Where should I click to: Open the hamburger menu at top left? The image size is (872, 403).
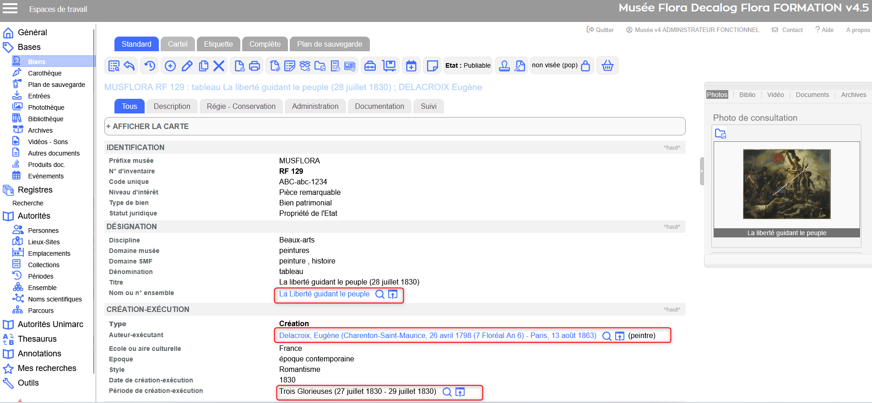point(10,9)
